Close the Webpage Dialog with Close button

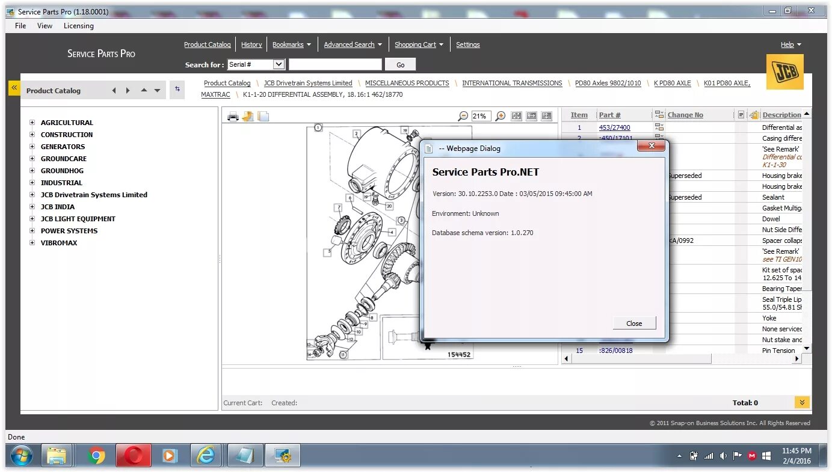pos(634,323)
